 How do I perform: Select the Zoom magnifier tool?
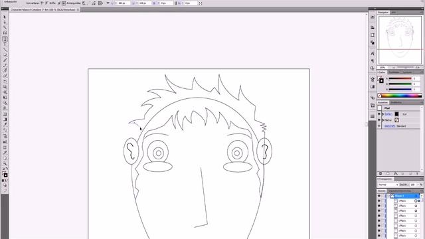pyautogui.click(x=5, y=163)
